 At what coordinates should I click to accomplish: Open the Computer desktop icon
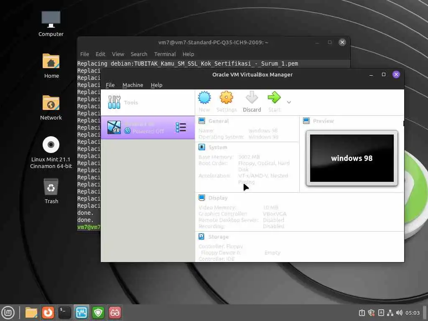51,24
